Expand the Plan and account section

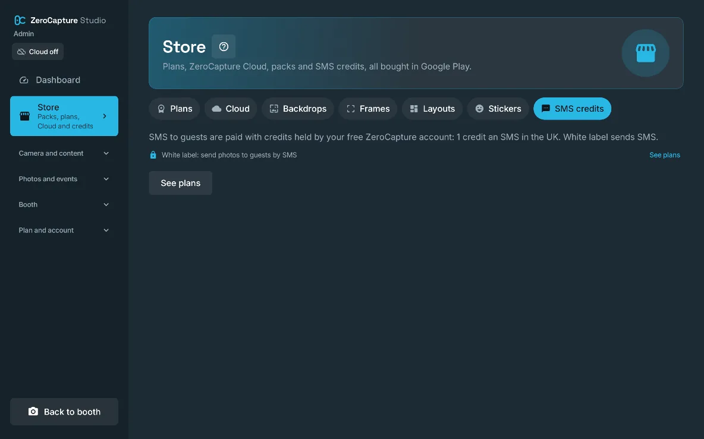click(64, 230)
